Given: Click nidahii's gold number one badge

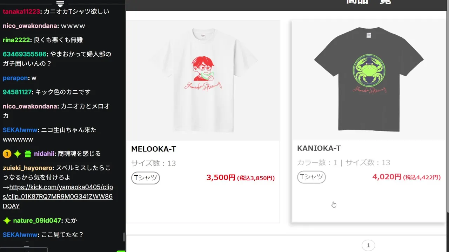Looking at the screenshot, I should coord(7,154).
